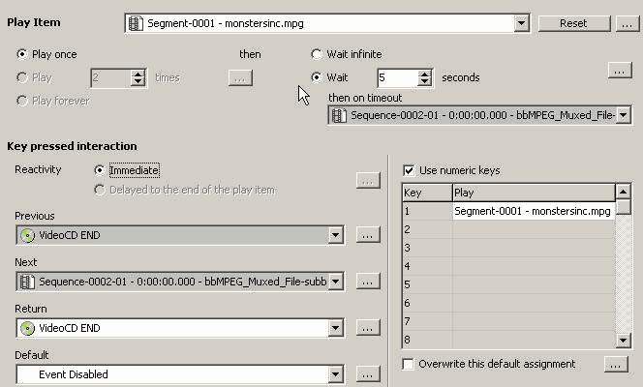Click the ellipsis button beside Wait seconds
Image resolution: width=643 pixels, height=387 pixels.
pos(619,71)
